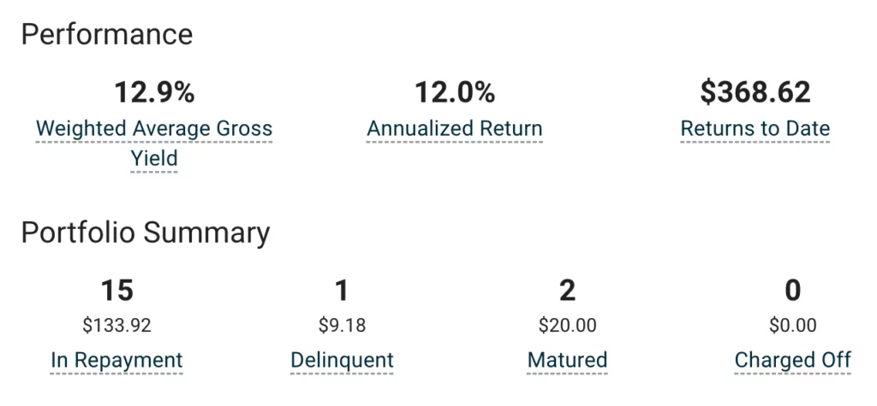This screenshot has width=877, height=406.
Task: Open the Charged Off loans link
Action: (792, 360)
